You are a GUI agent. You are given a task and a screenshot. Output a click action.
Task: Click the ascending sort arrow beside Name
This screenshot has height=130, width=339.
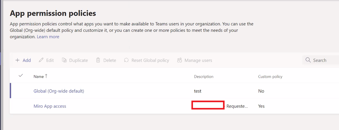(x=46, y=76)
